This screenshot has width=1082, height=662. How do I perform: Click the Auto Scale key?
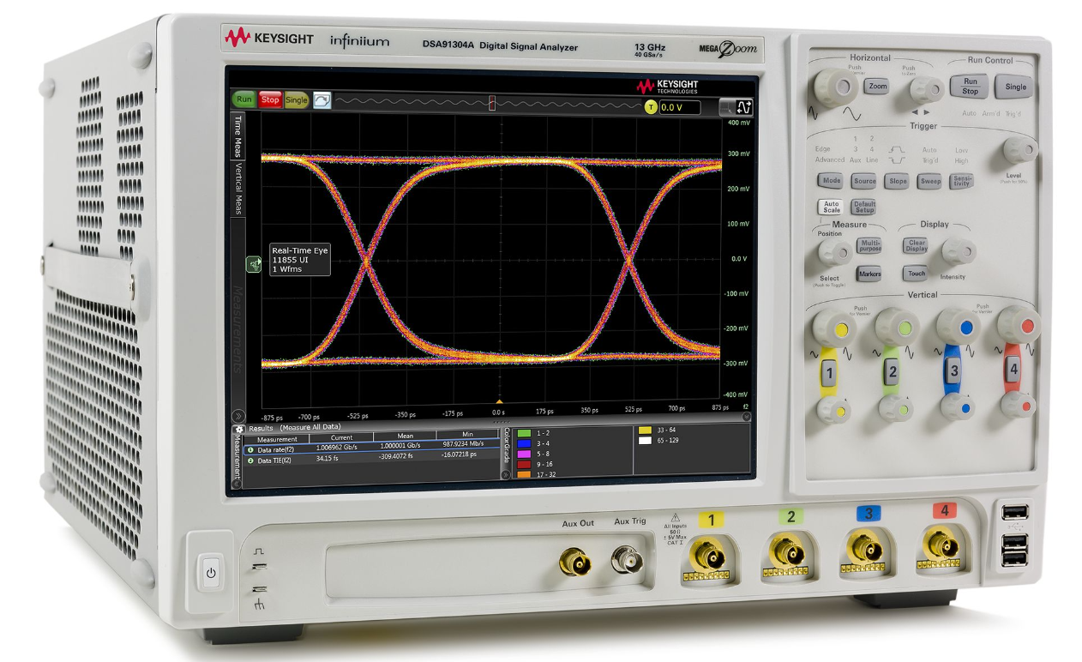coord(831,208)
